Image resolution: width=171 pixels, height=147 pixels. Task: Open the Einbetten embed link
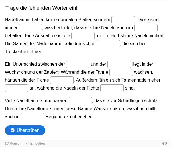[35, 144]
